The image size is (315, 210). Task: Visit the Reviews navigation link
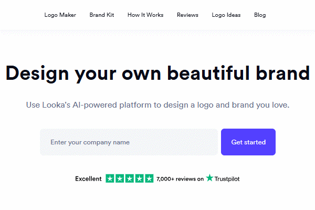coord(187,15)
